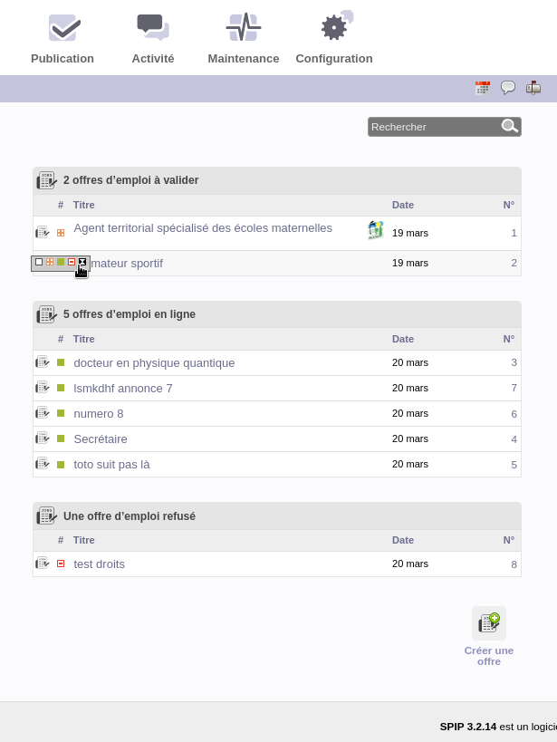Open numero 8 offer
Screen dimensions: 557x742
[x=99, y=414]
